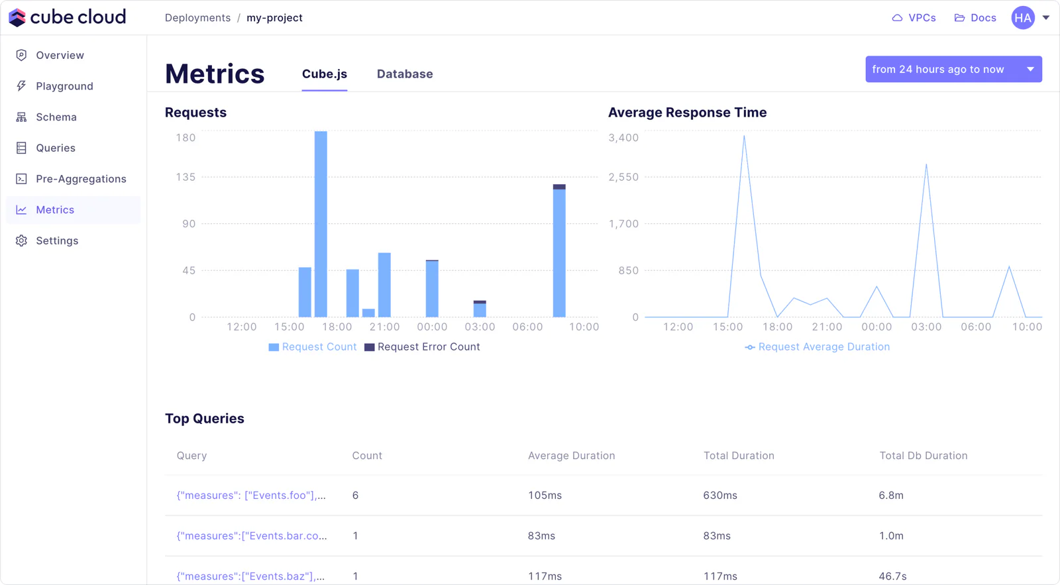Image resolution: width=1060 pixels, height=585 pixels.
Task: Click the Request Average Duration legend label
Action: pos(824,347)
